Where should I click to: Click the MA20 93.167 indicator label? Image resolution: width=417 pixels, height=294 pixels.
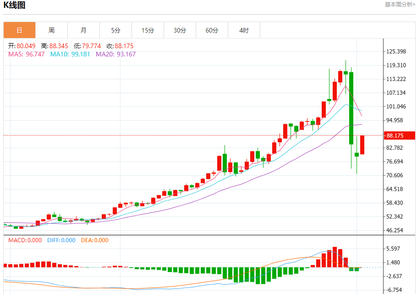point(115,54)
